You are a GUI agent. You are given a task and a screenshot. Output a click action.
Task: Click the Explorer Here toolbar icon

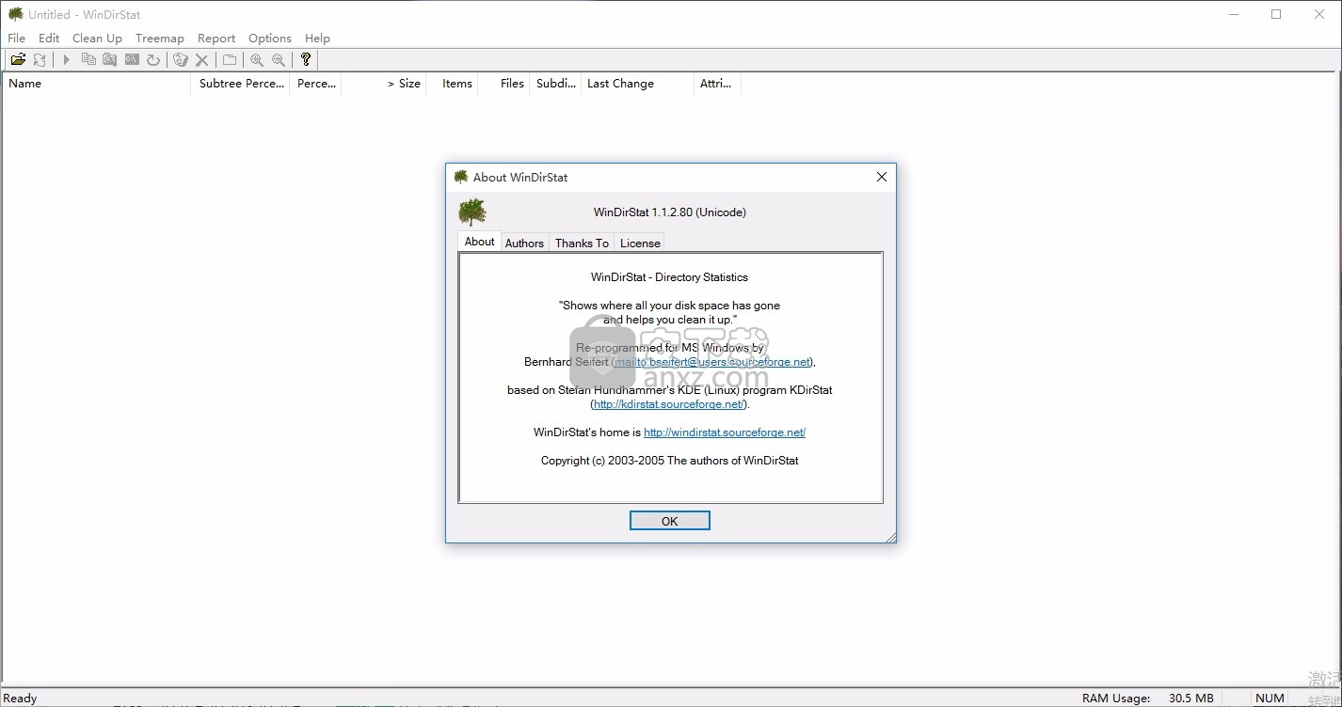(x=110, y=59)
